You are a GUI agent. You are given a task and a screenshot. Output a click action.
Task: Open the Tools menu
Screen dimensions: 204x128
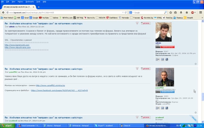point(38,2)
